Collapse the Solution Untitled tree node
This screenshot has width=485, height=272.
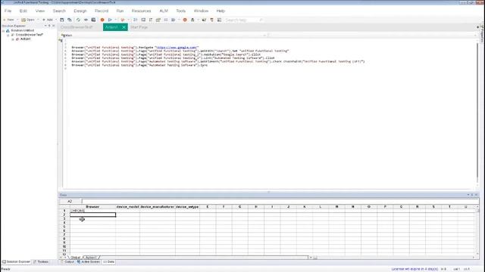pyautogui.click(x=3, y=31)
